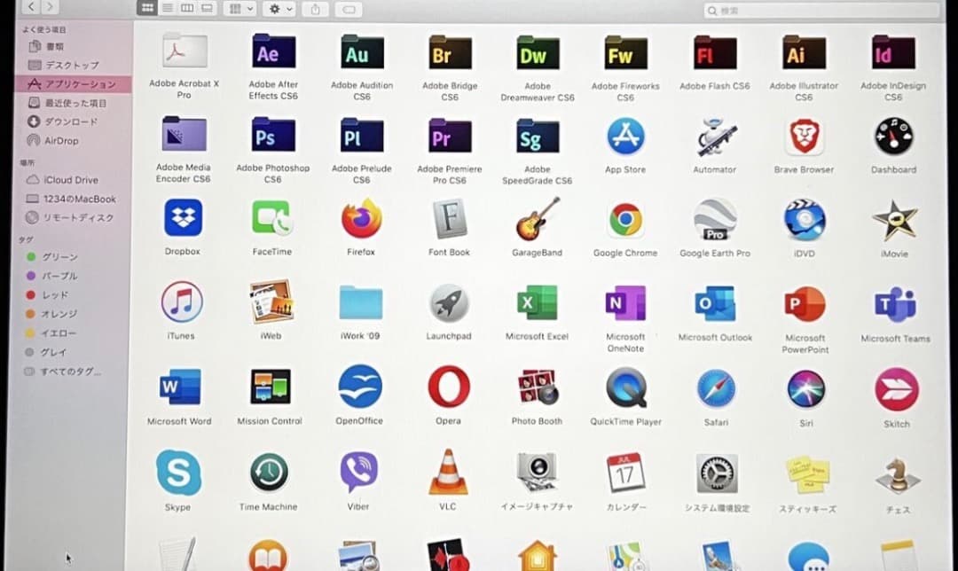Image resolution: width=958 pixels, height=571 pixels.
Task: Select ダウンロード in the sidebar
Action: click(x=71, y=121)
